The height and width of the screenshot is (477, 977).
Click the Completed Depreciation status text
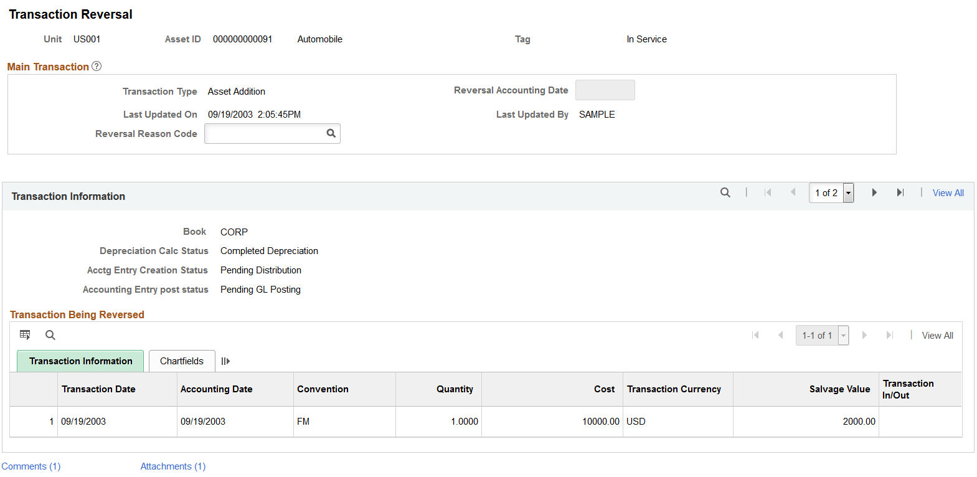[269, 251]
